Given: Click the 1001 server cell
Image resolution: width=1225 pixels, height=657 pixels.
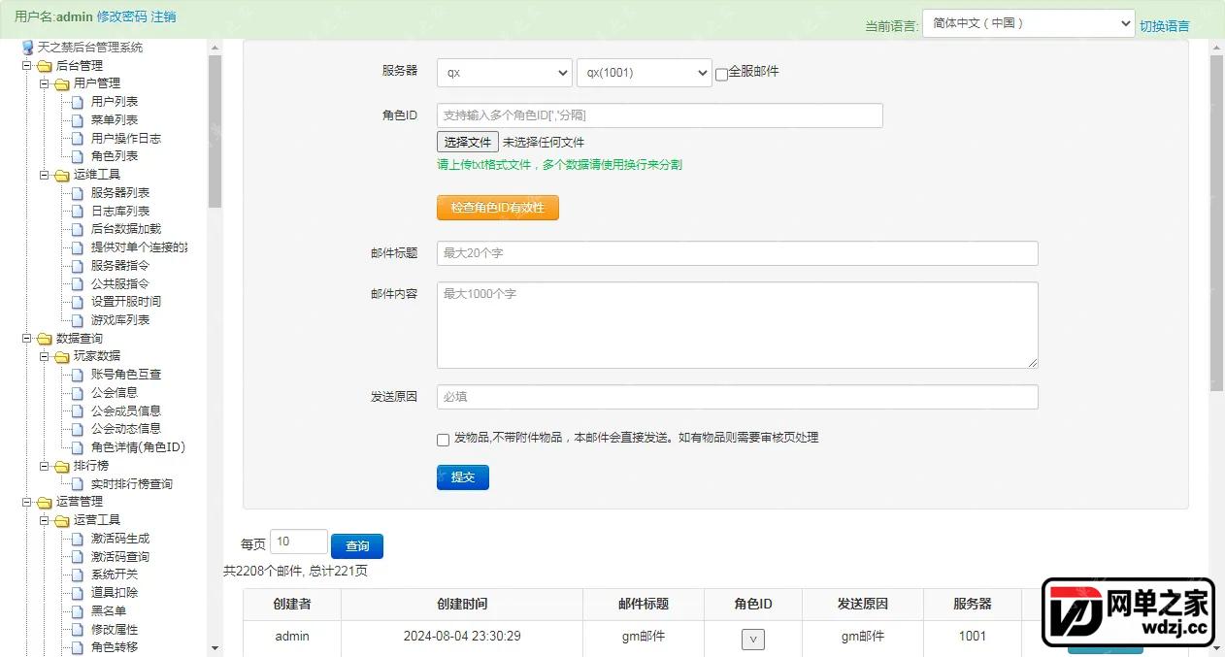Looking at the screenshot, I should pos(972,637).
